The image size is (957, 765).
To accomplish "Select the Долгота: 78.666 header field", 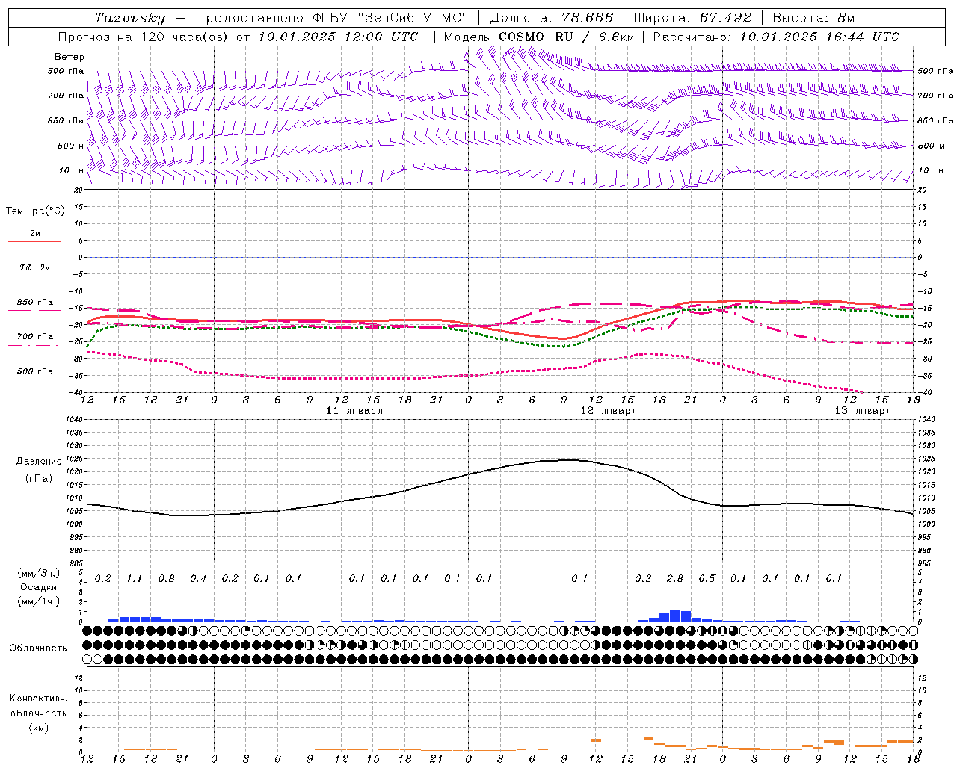I will tap(551, 18).
